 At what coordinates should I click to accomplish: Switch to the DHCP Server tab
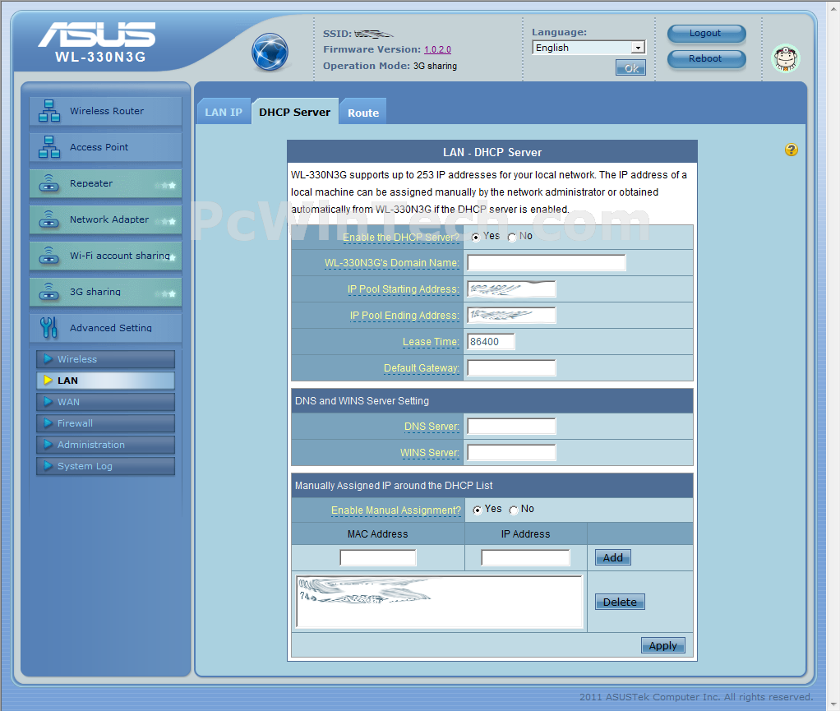click(294, 112)
